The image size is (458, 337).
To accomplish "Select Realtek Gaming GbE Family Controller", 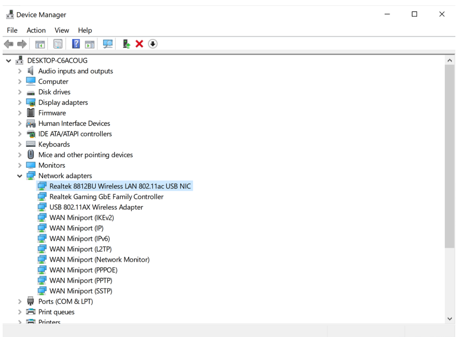I will (106, 197).
